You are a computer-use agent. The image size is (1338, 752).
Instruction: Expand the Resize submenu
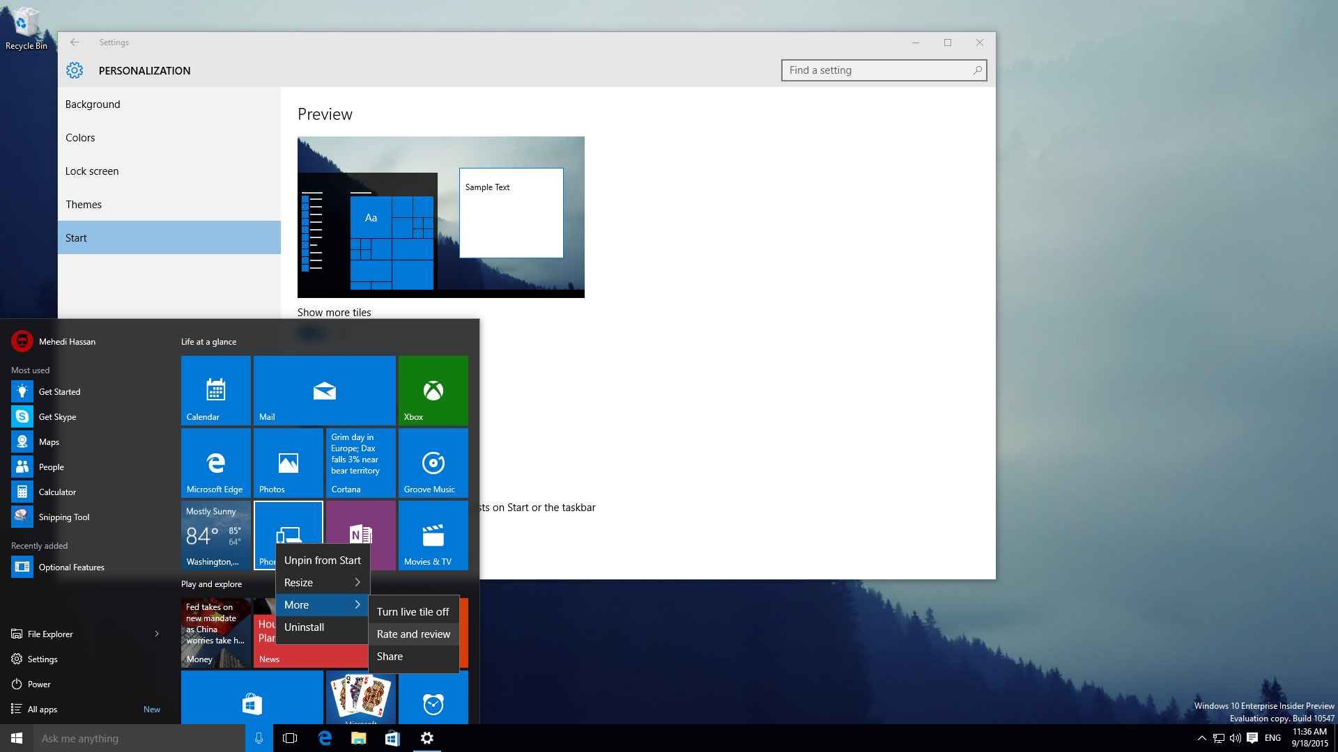coord(322,582)
